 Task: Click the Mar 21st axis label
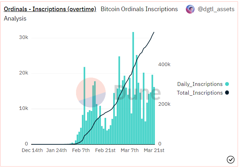[154, 150]
